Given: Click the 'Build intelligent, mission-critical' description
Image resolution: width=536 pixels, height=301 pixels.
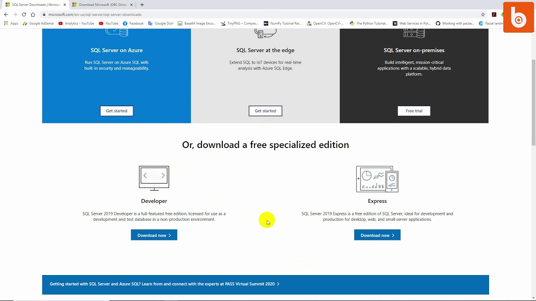Looking at the screenshot, I should click(x=414, y=68).
